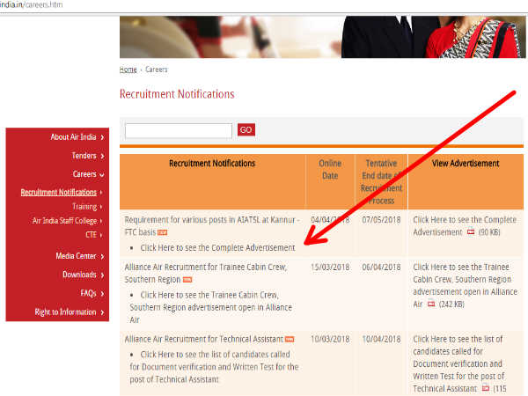Image resolution: width=528 pixels, height=396 pixels.
Task: Open Alliance Air Technical Assistant notification
Action: [x=204, y=339]
